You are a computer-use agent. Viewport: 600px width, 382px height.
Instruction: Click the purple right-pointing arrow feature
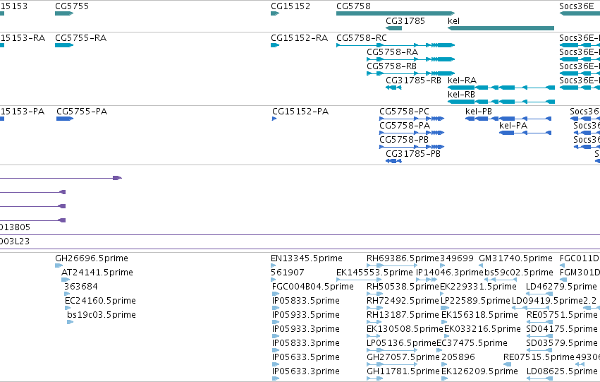(118, 178)
